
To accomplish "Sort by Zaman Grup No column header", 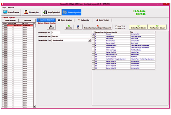I will tap(100, 32).
